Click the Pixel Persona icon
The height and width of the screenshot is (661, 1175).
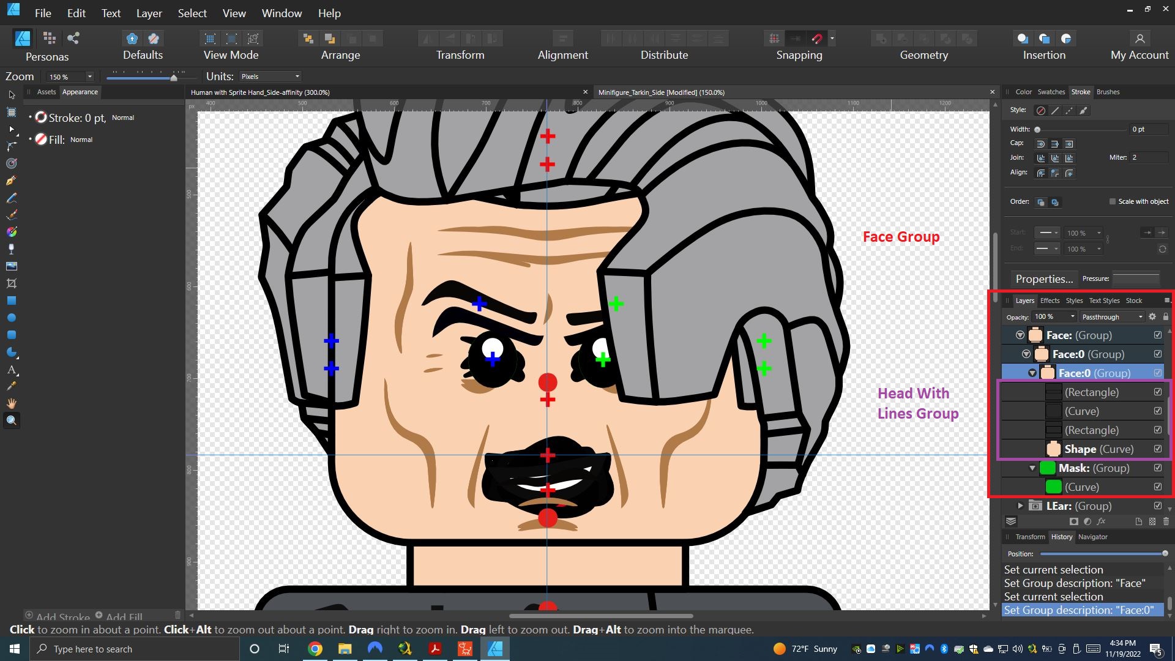50,39
